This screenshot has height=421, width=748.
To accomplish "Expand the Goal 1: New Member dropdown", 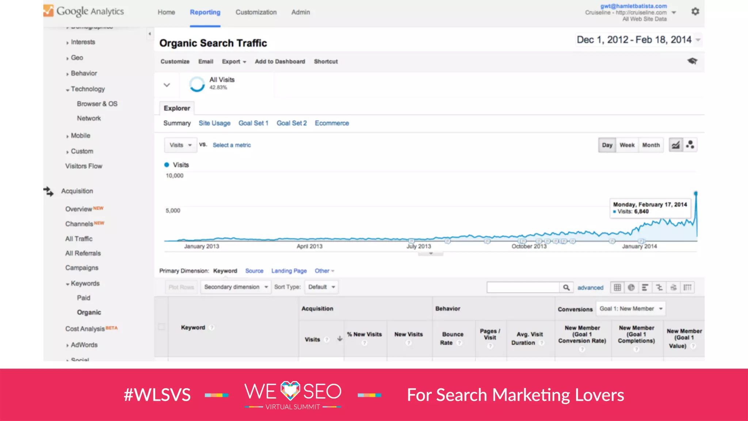I will tap(631, 309).
